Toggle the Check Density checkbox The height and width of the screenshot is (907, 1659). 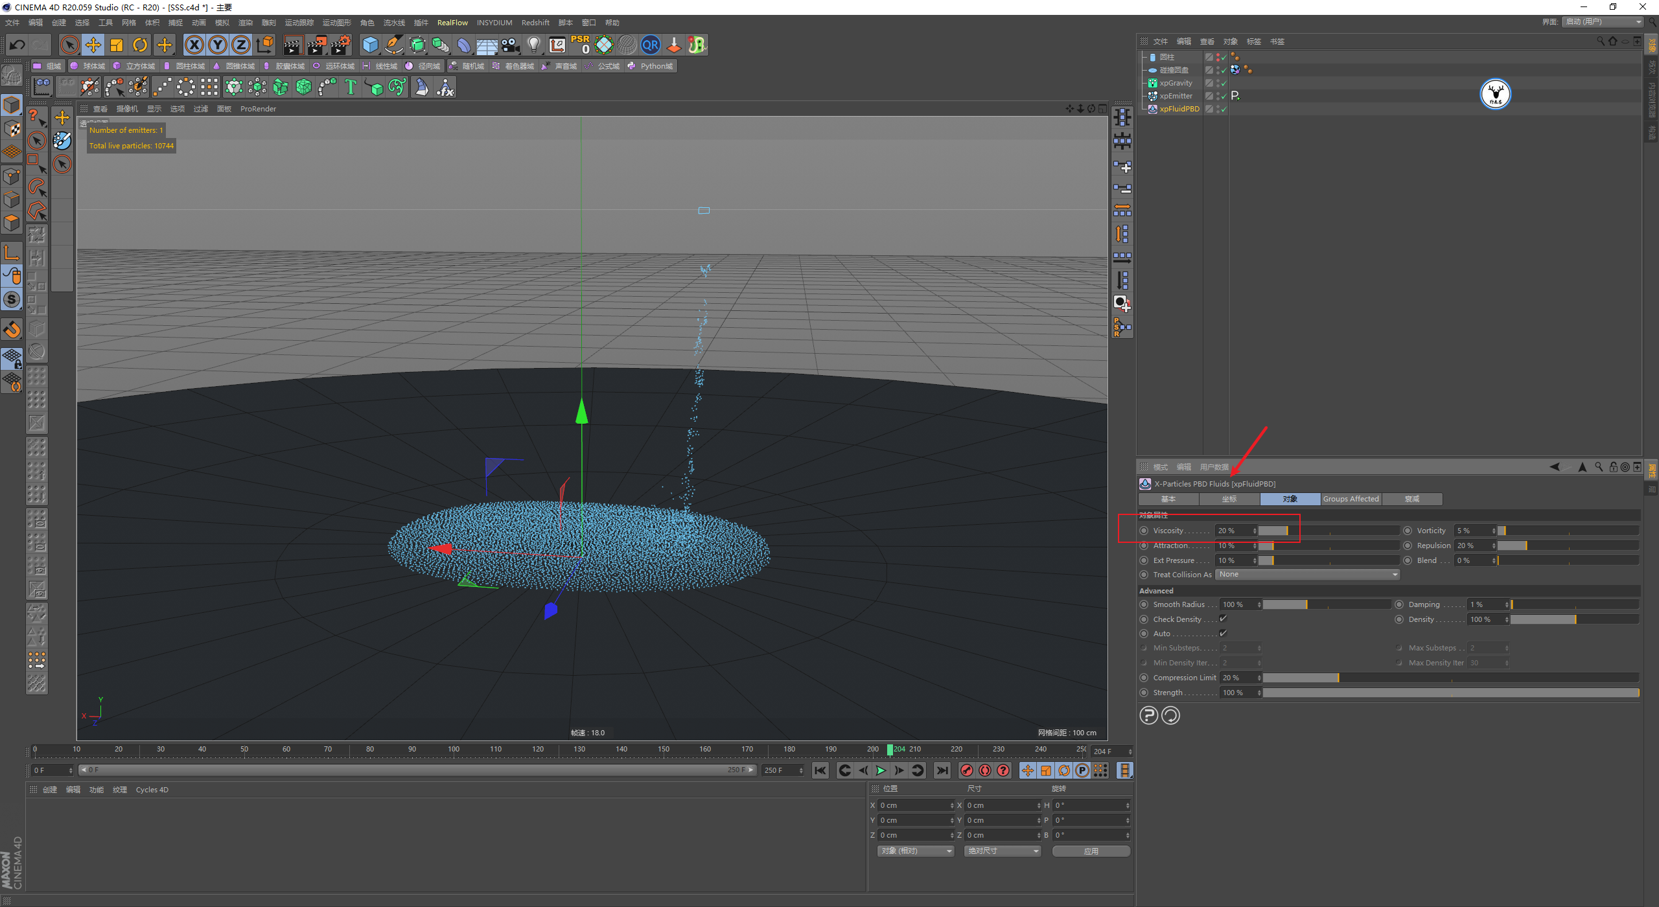pyautogui.click(x=1223, y=619)
